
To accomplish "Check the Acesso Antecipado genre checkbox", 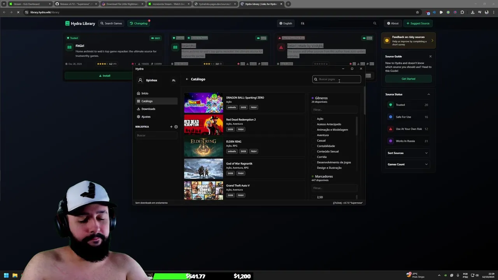I will click(314, 124).
